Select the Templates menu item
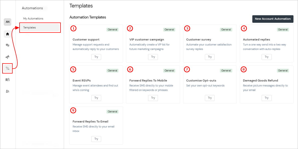The width and height of the screenshot is (298, 149). tap(29, 27)
